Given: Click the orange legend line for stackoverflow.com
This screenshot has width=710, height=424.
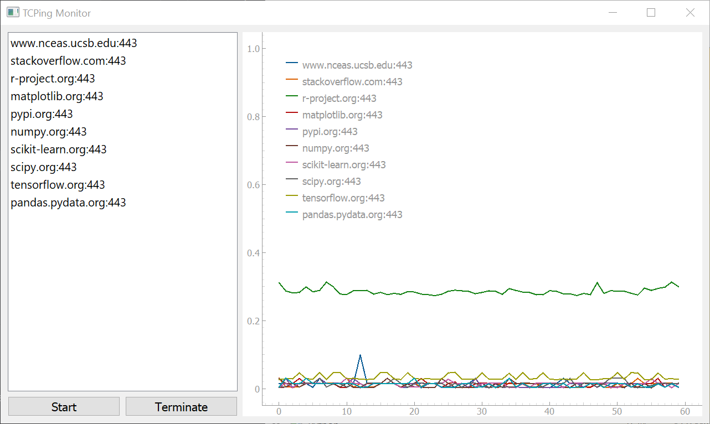Looking at the screenshot, I should pyautogui.click(x=292, y=79).
